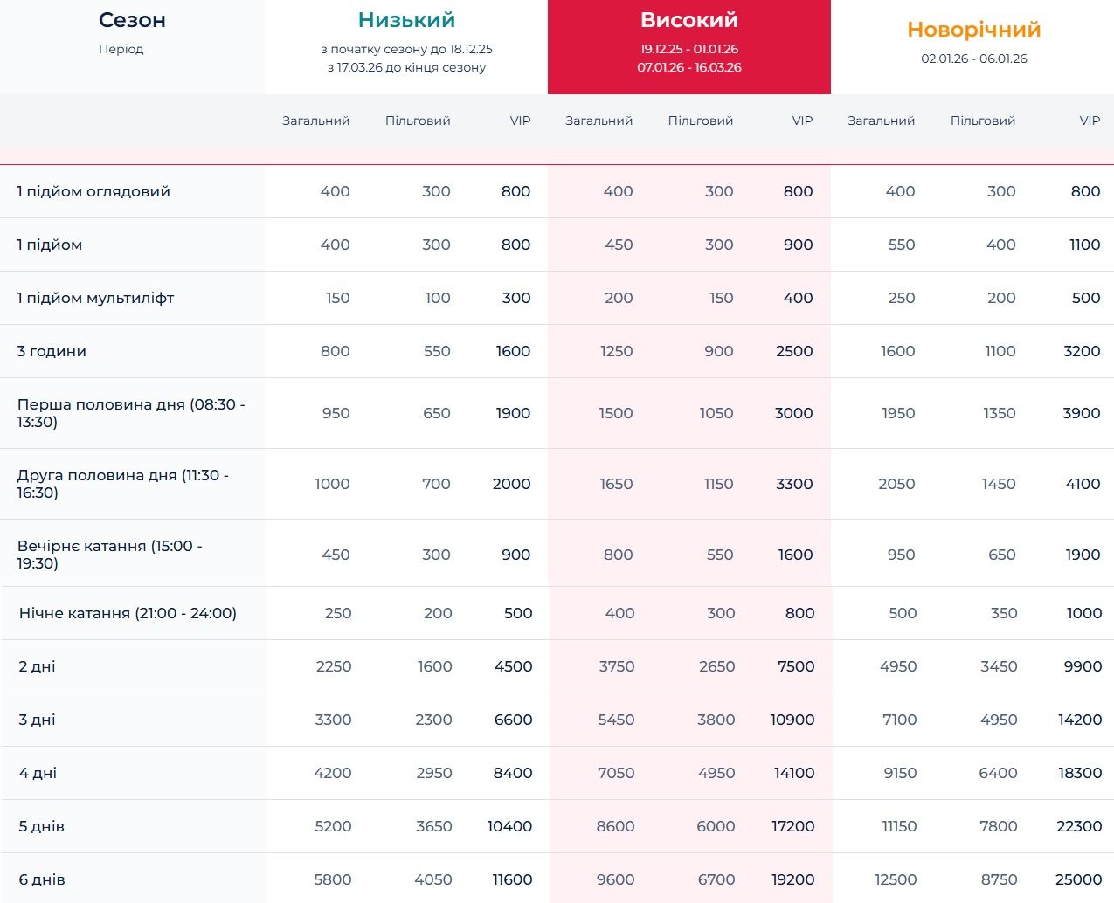Viewport: 1114px width, 903px height.
Task: Click the '1 підйом мультиліфт' row label
Action: point(95,298)
